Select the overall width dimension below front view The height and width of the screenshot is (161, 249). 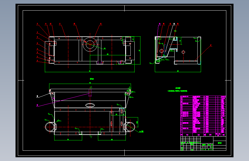tap(90, 71)
